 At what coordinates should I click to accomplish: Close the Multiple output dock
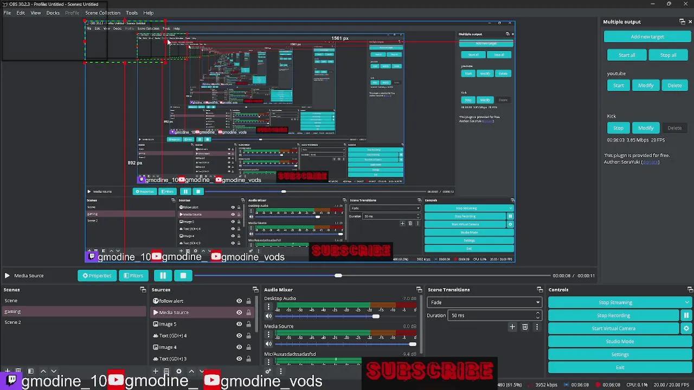tap(690, 22)
